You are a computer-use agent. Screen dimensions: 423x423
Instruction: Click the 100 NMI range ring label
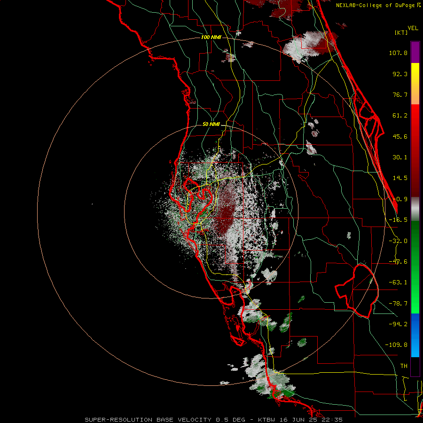coord(211,37)
